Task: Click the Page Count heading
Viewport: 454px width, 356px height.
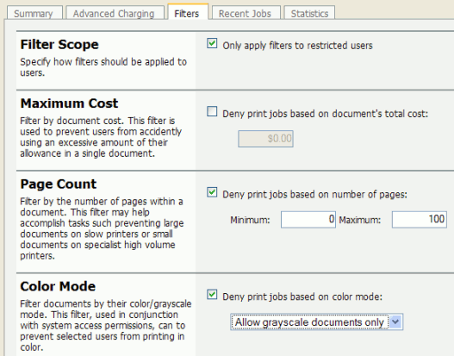Action: [59, 184]
